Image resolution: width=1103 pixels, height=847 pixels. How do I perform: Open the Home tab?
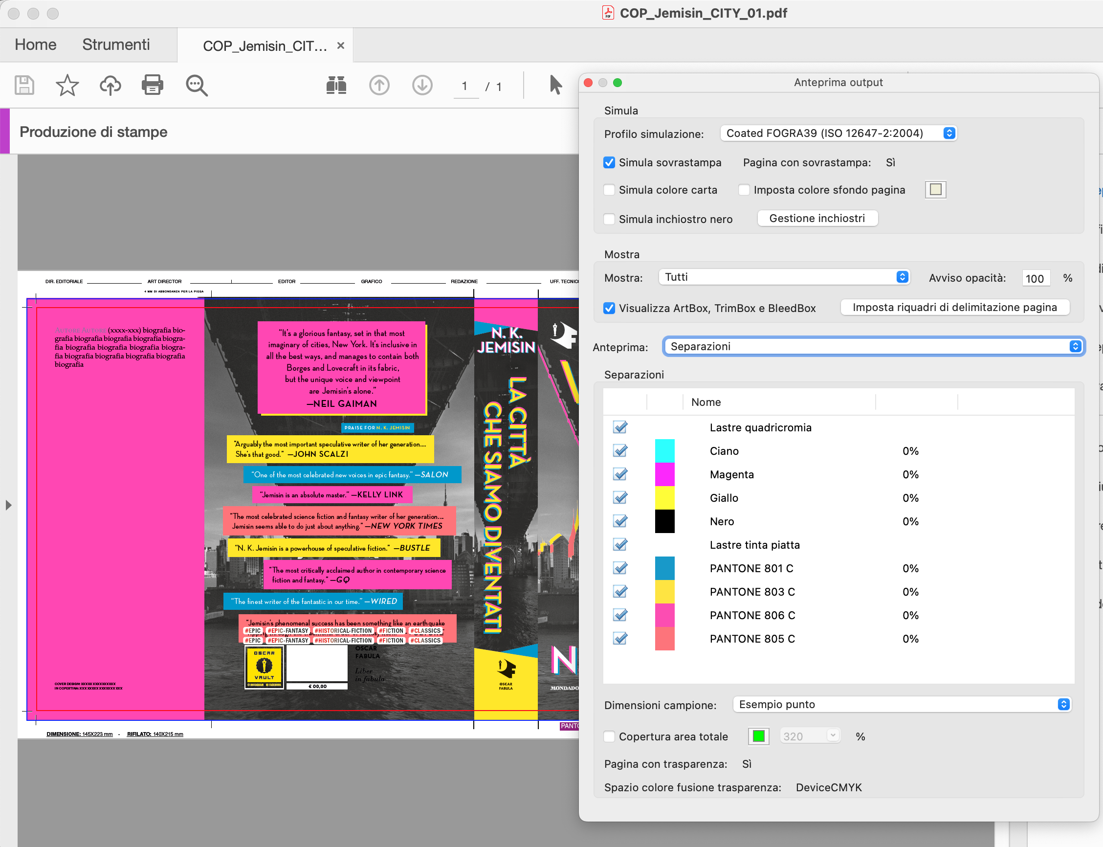35,45
